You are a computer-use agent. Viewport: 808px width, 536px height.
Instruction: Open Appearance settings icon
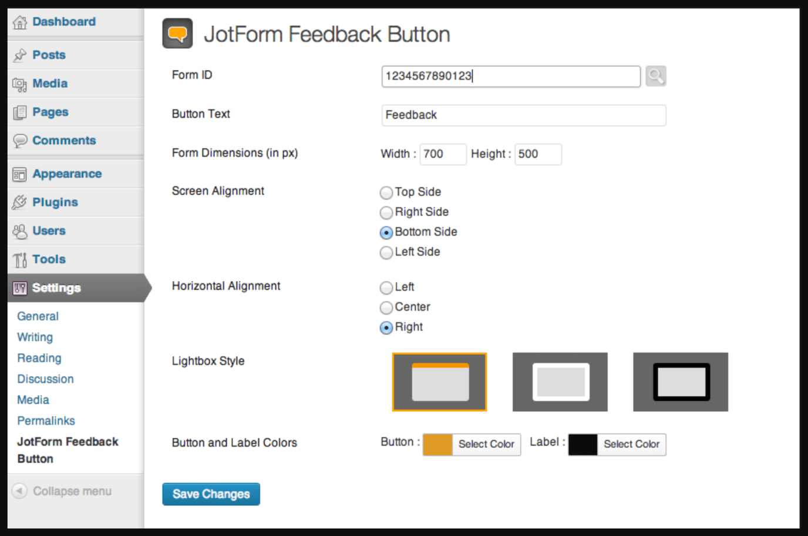click(x=19, y=173)
